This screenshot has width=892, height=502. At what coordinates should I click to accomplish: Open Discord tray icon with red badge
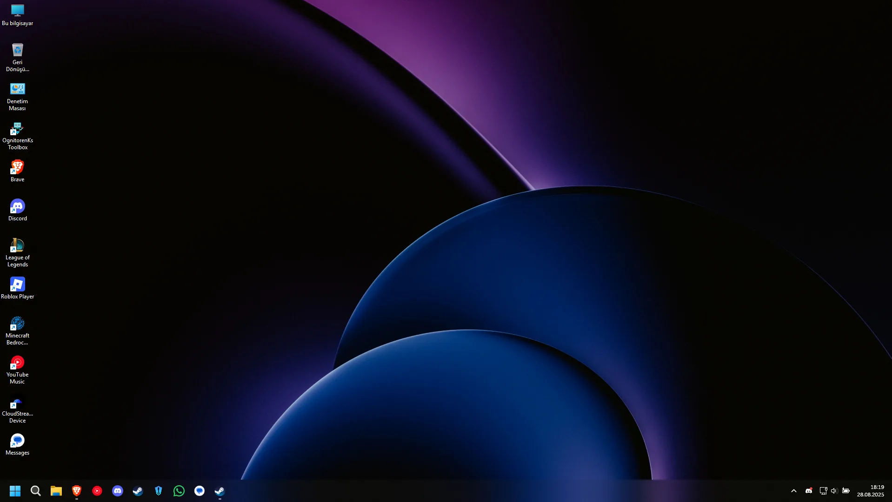pos(809,491)
